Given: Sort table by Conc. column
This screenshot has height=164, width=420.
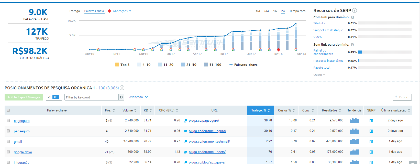Looking at the screenshot, I should [308, 110].
